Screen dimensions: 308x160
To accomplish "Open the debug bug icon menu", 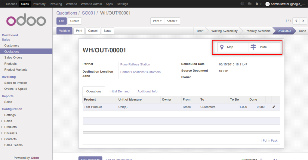I will [258, 4].
